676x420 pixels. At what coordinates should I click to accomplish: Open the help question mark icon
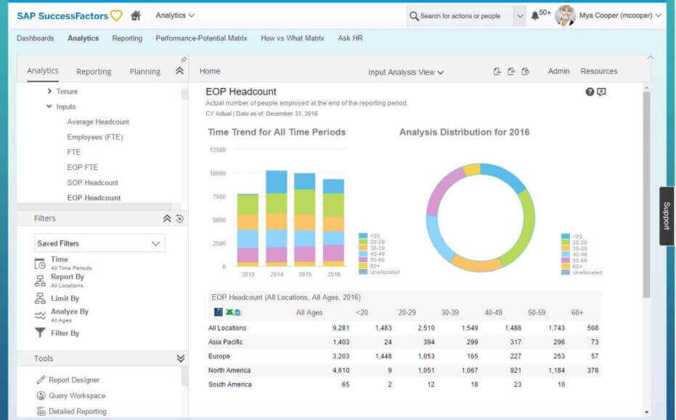(590, 92)
